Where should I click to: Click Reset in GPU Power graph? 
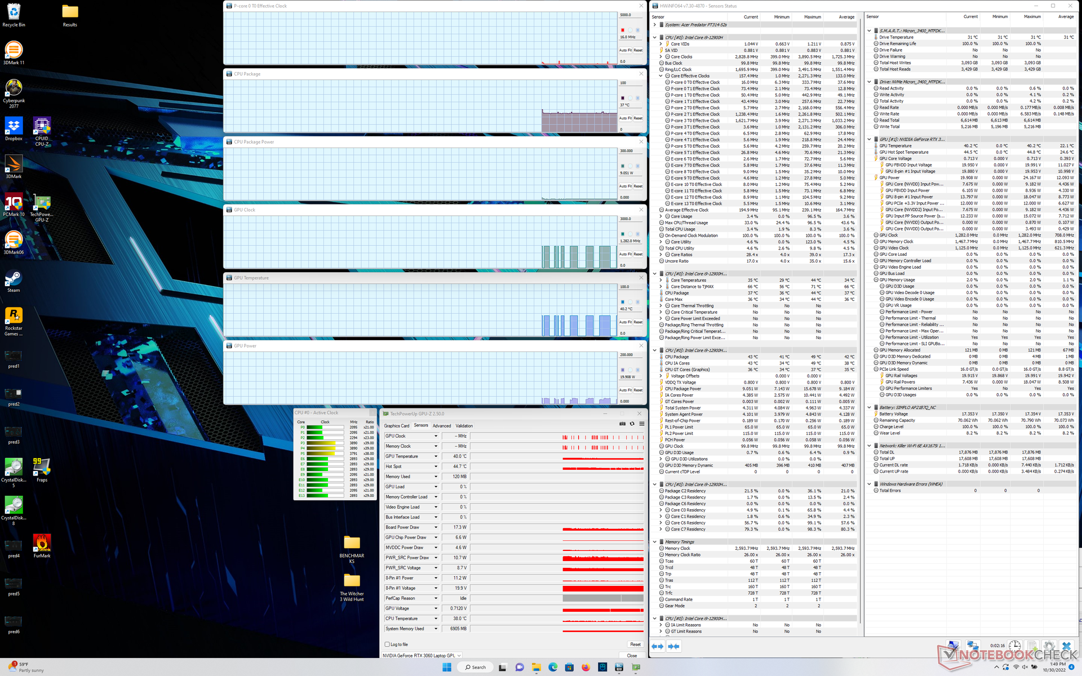(x=638, y=390)
